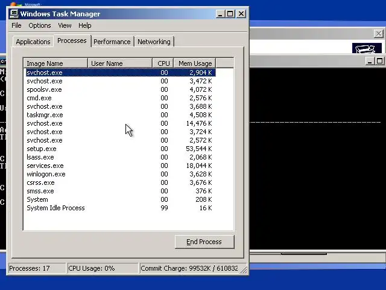This screenshot has width=386, height=290.
Task: Click the Task Manager title bar icon
Action: tap(14, 14)
